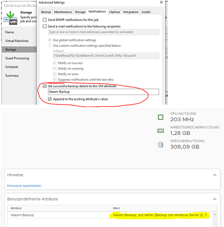Click the Veeam backup job VM icon

[10, 18]
